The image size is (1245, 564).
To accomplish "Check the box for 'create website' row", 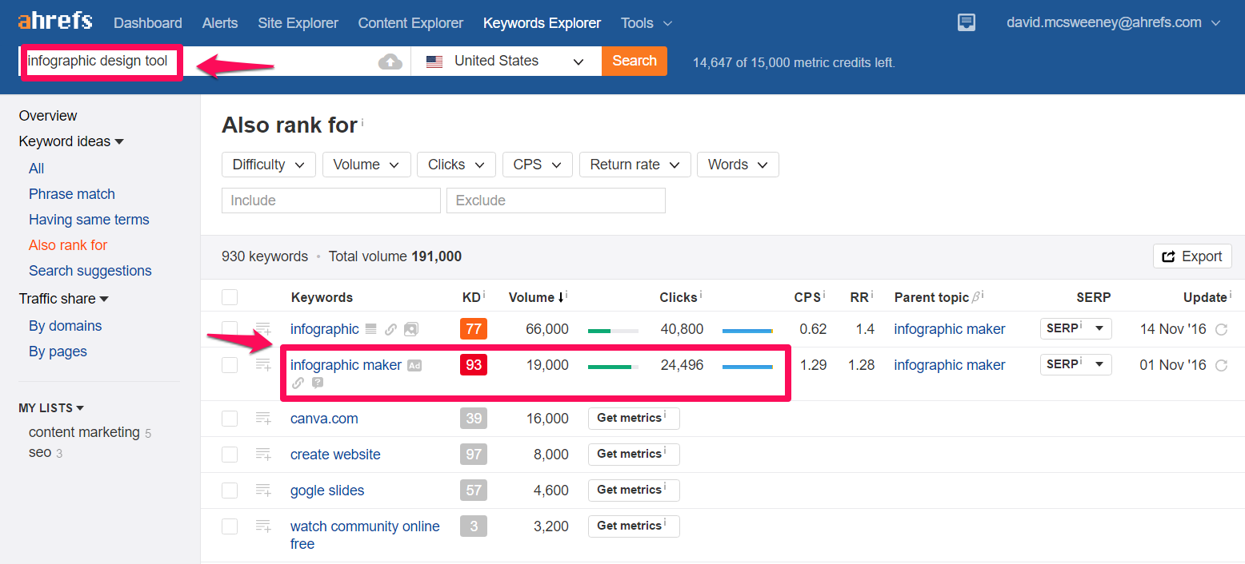I will [x=230, y=455].
